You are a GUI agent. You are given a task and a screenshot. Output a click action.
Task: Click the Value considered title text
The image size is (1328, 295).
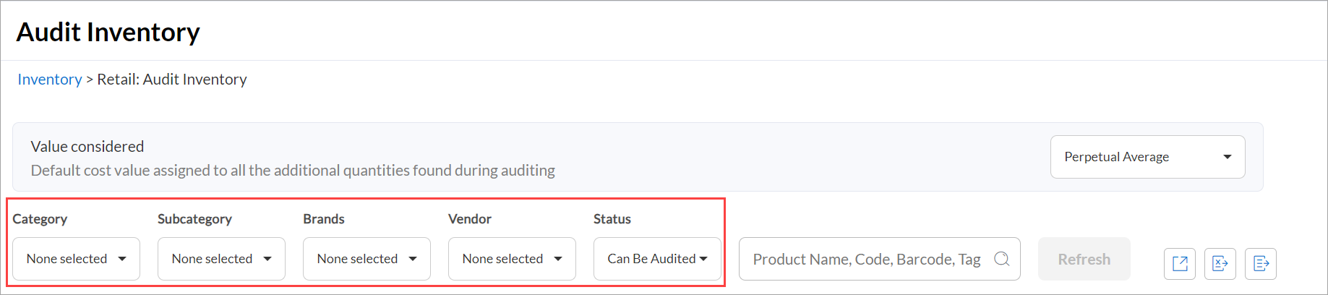pos(87,147)
